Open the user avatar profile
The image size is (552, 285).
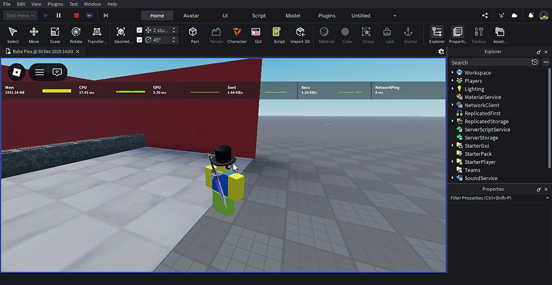coord(543,16)
